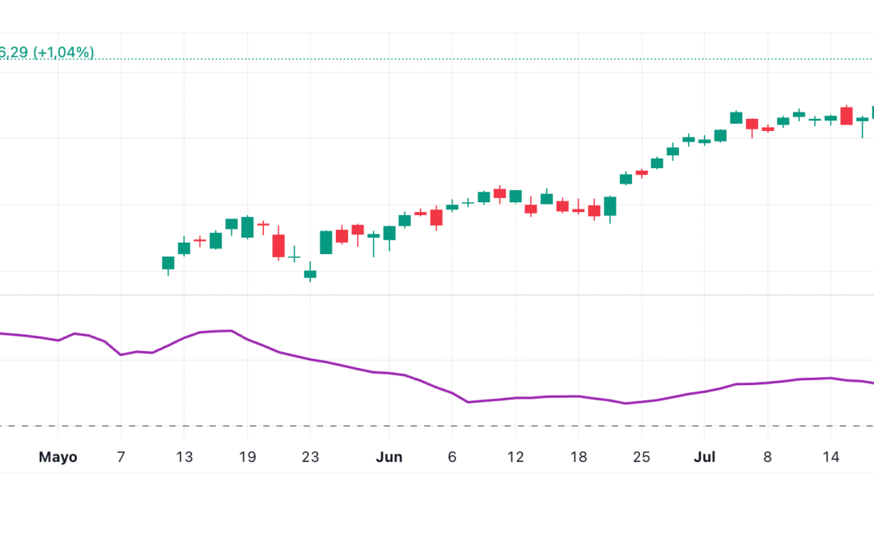Image resolution: width=874 pixels, height=546 pixels.
Task: Click the purple indicator line below the candles
Action: tap(405, 375)
